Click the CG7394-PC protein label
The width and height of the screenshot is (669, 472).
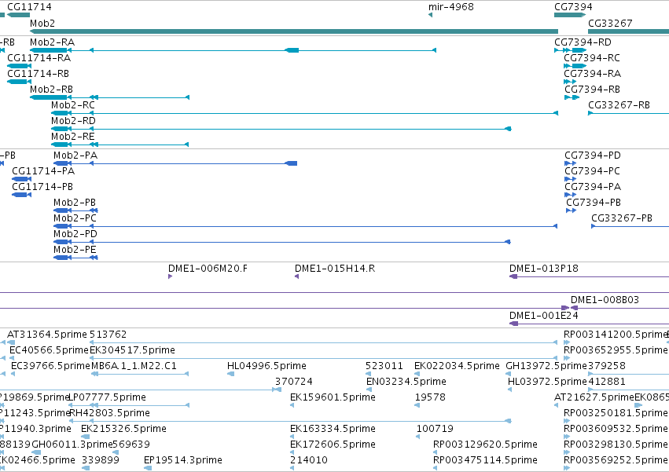(x=592, y=171)
